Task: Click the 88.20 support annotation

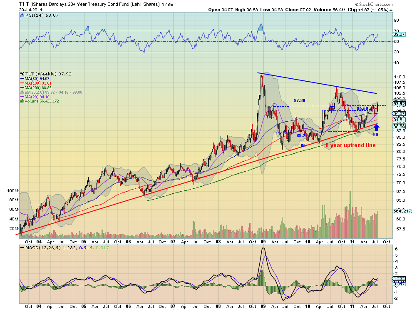Action: tap(302, 135)
